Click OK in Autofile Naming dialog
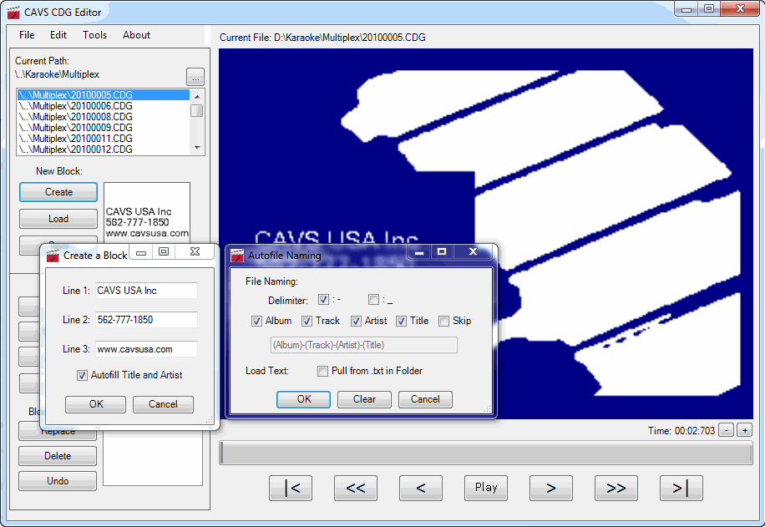This screenshot has height=527, width=765. (303, 399)
